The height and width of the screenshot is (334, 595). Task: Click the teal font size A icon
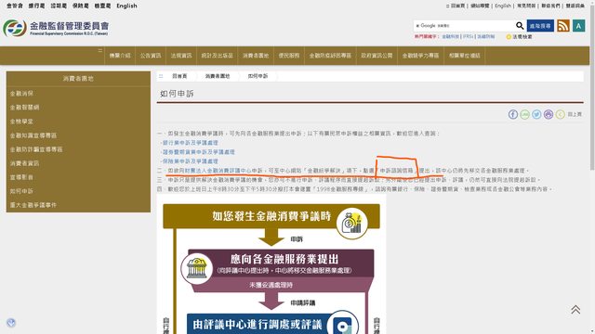tap(578, 26)
